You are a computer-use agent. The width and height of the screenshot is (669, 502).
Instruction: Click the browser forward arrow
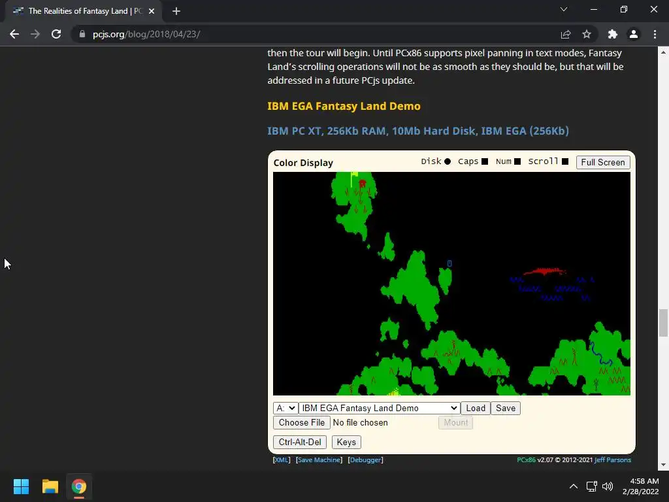pyautogui.click(x=35, y=34)
